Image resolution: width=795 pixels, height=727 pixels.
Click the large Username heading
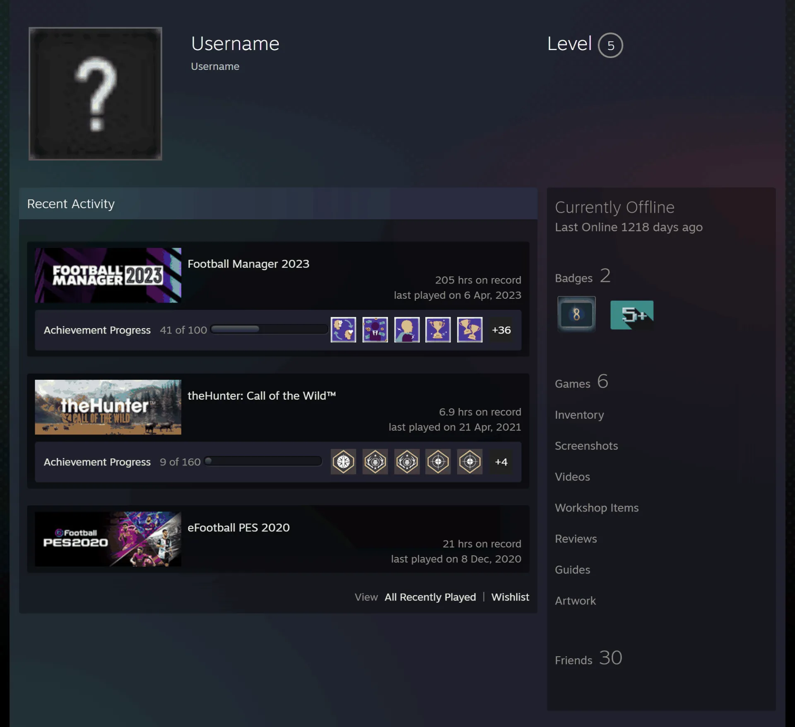coord(235,43)
